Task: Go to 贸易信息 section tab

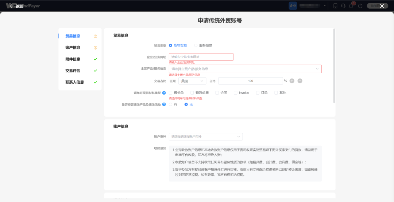Action: pyautogui.click(x=73, y=36)
